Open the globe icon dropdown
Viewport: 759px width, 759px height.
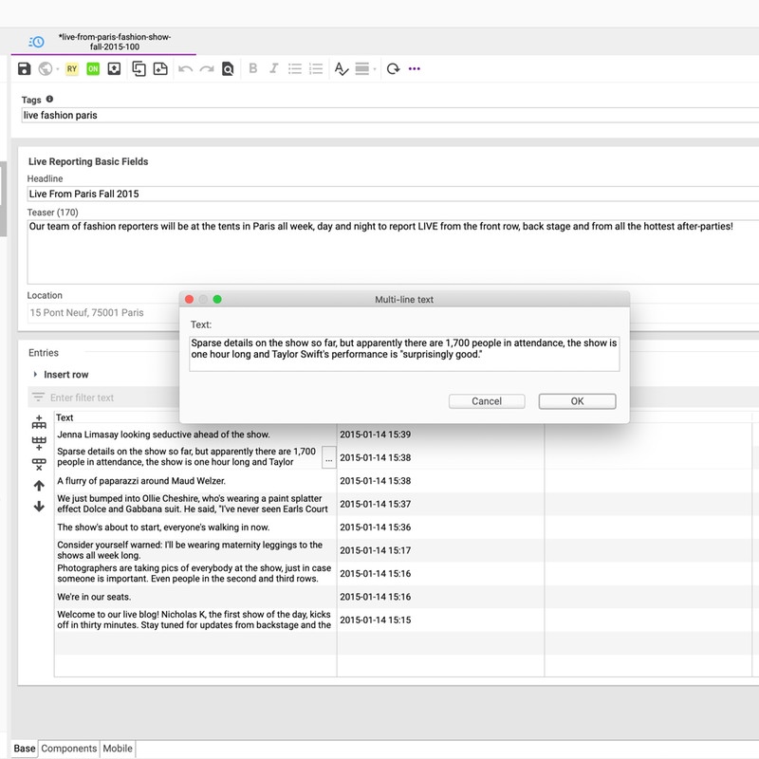click(45, 68)
